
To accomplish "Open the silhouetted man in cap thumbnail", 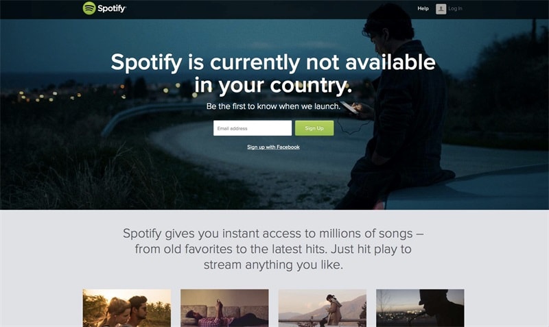I will [x=420, y=308].
